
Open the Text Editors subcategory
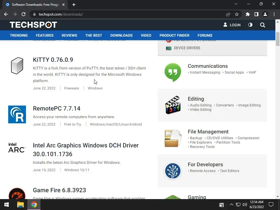pos(229,171)
